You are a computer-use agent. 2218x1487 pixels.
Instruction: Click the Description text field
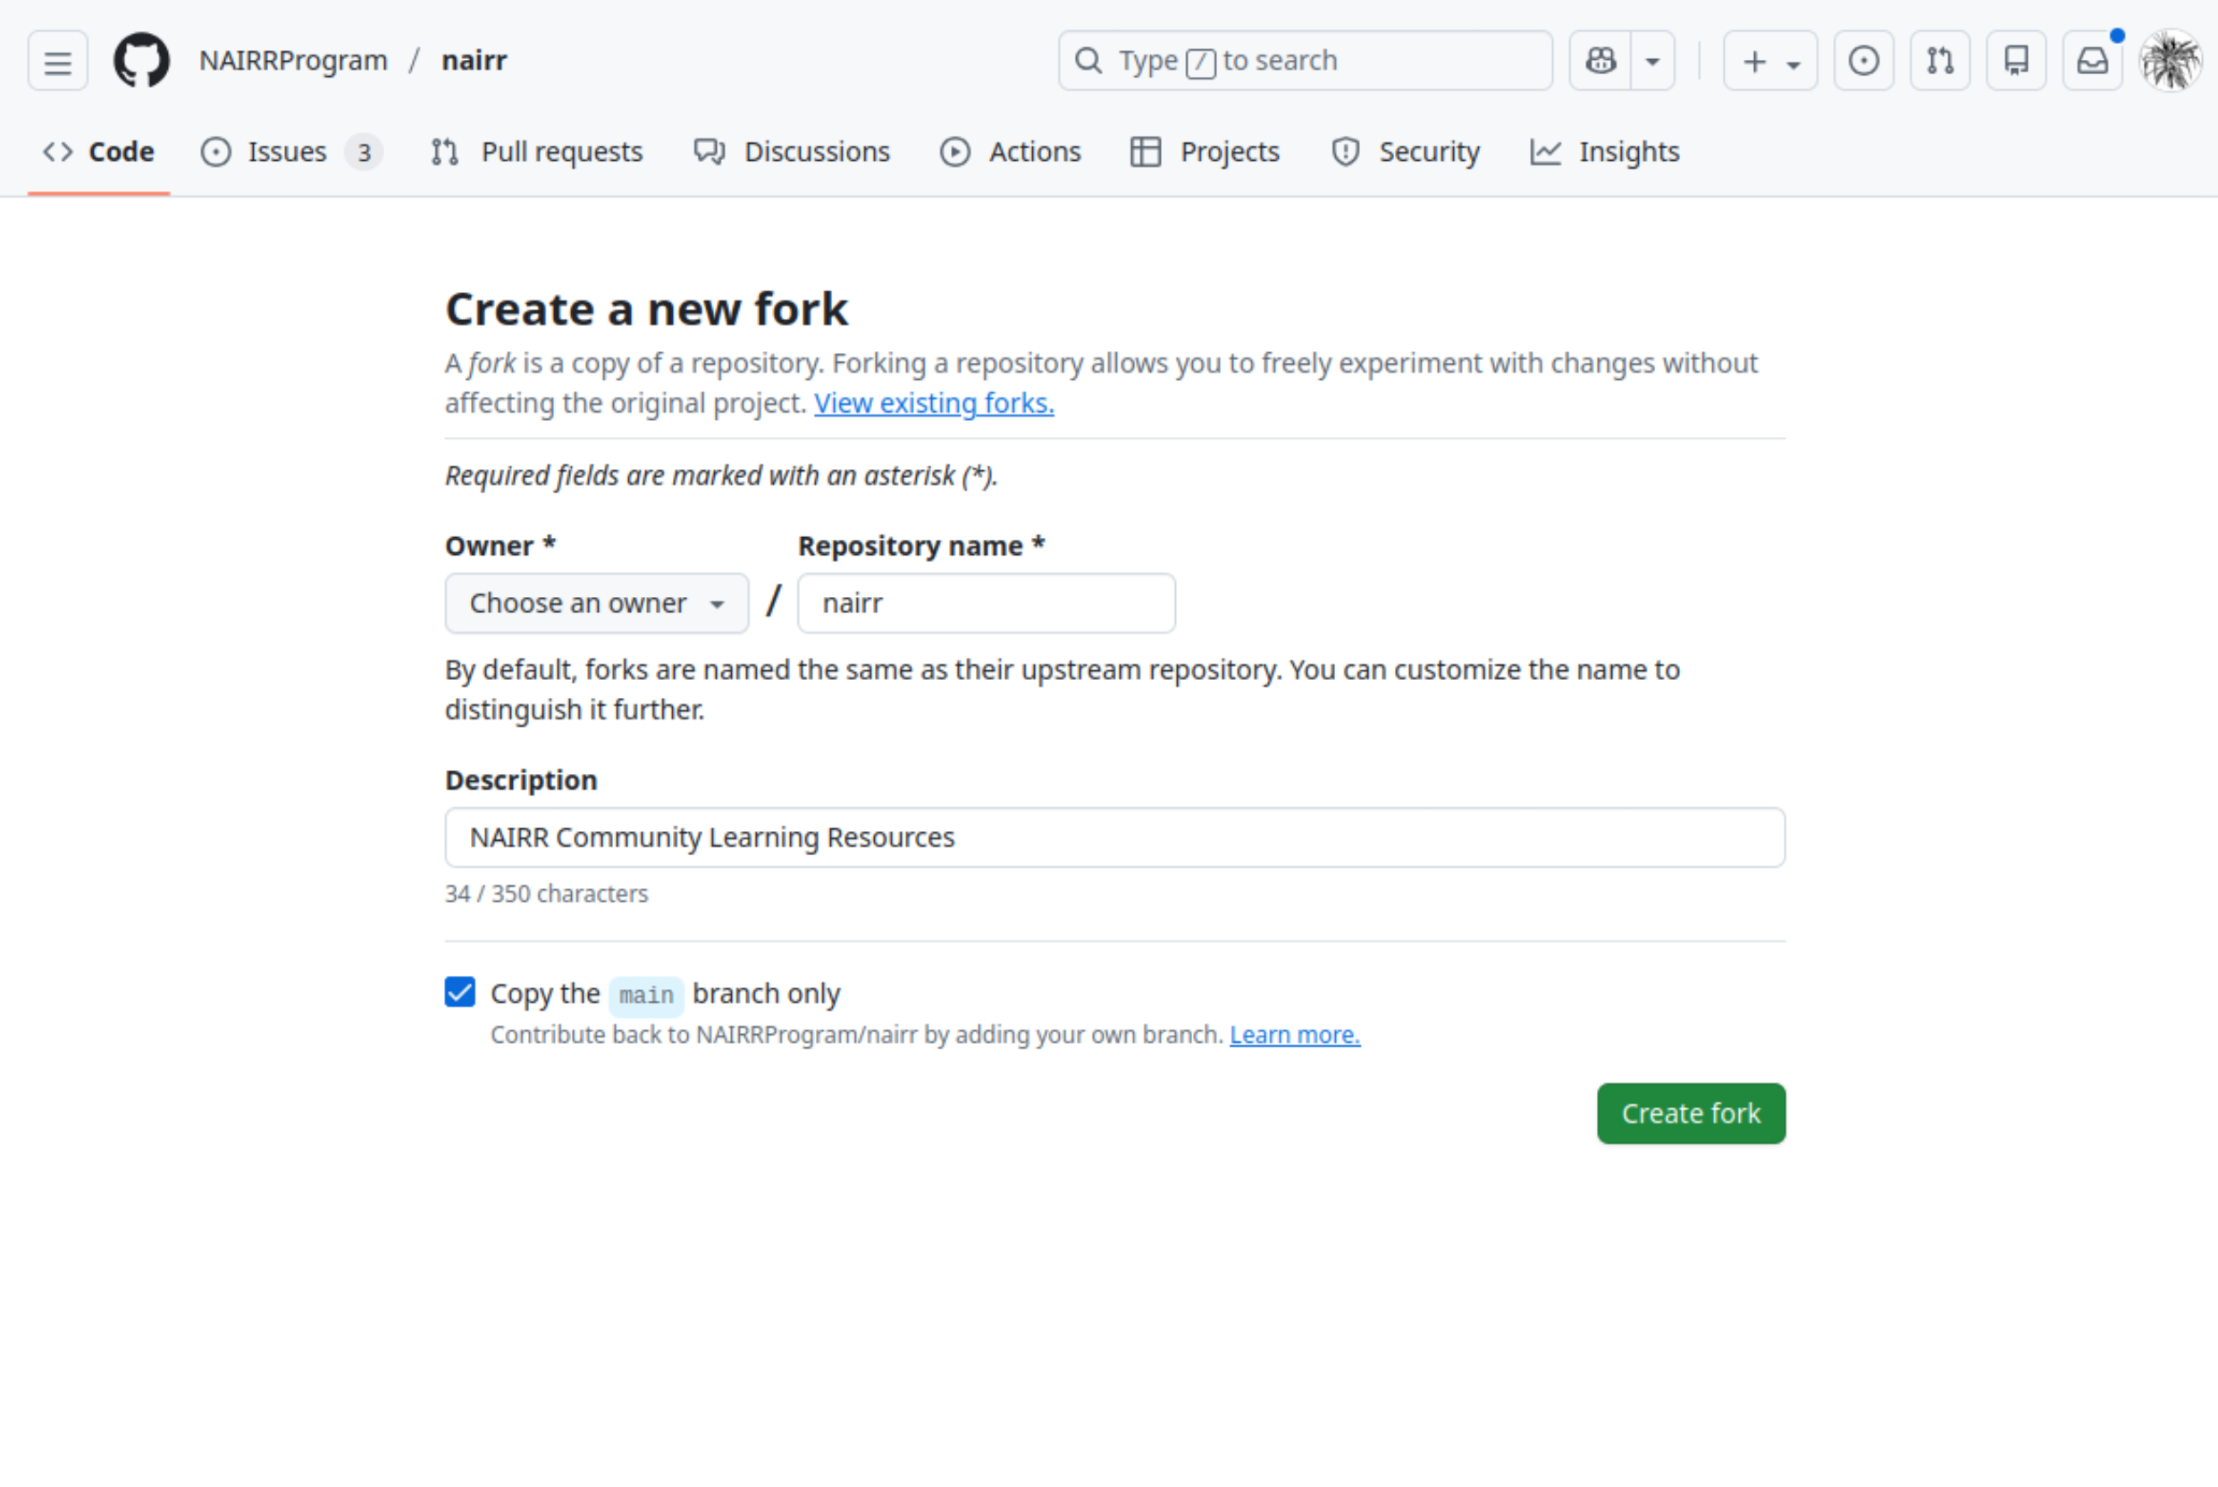(1115, 837)
